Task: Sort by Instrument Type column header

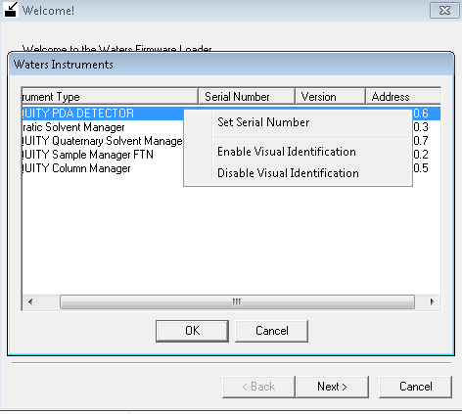Action: click(110, 97)
